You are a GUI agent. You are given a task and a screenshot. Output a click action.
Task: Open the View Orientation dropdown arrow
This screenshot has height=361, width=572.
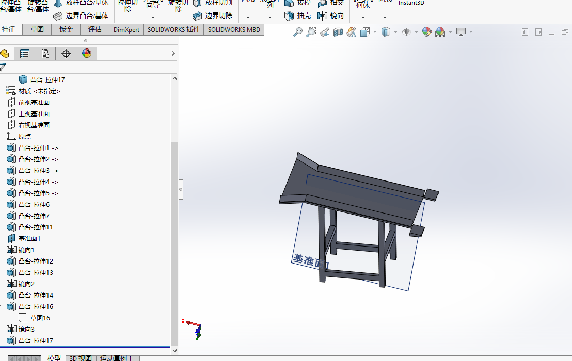point(375,32)
